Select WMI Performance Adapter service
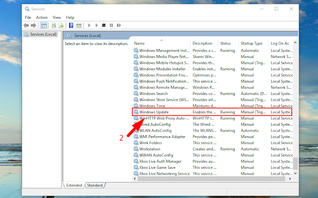318x198 pixels. pyautogui.click(x=213, y=137)
